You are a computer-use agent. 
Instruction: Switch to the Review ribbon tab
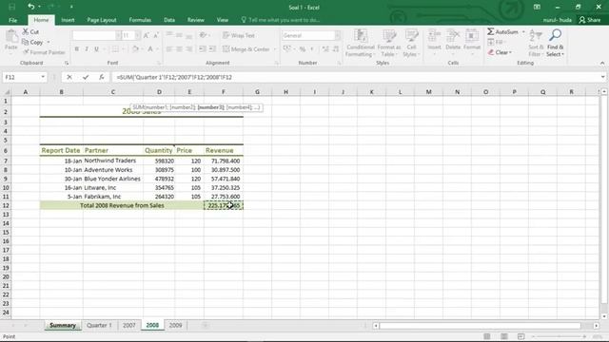(x=195, y=20)
